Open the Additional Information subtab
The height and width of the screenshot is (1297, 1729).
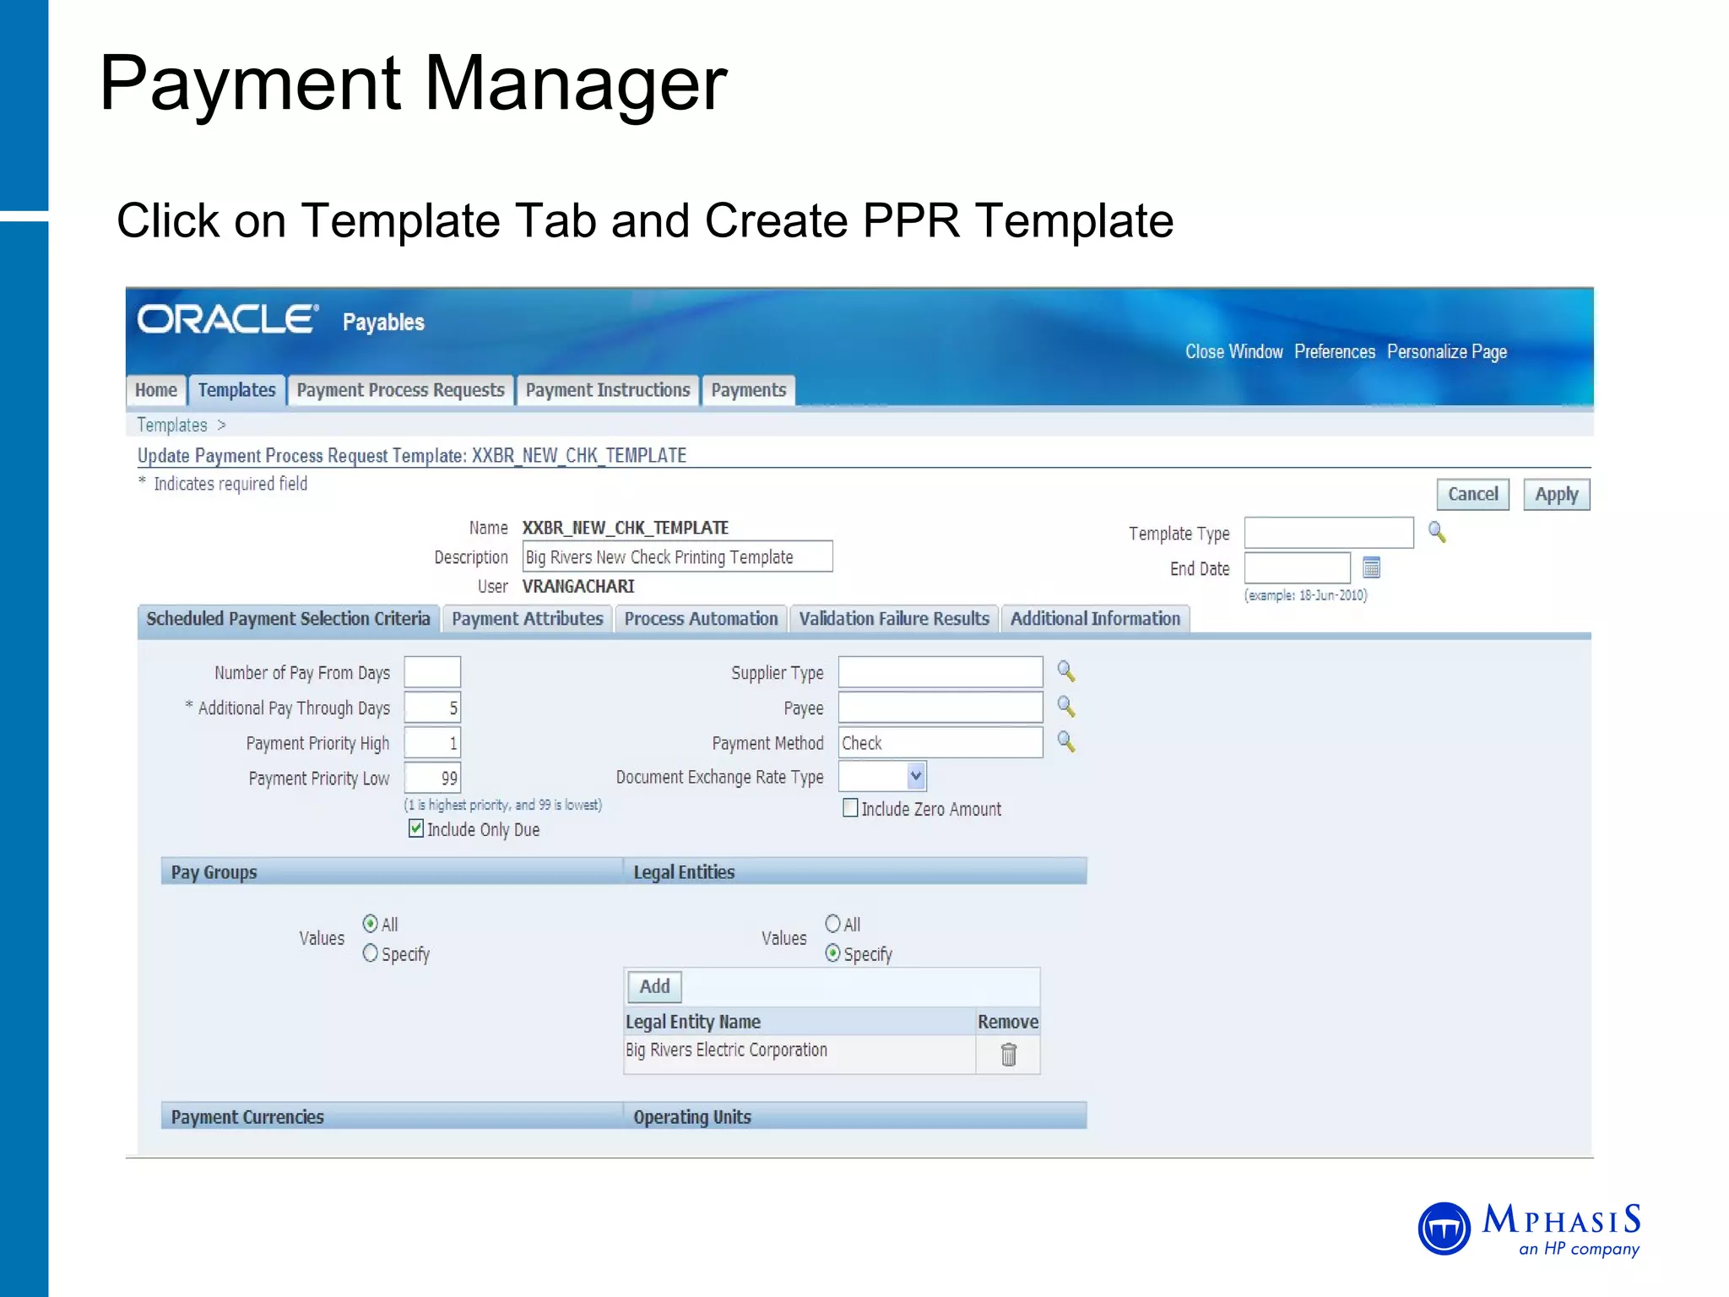[1095, 619]
